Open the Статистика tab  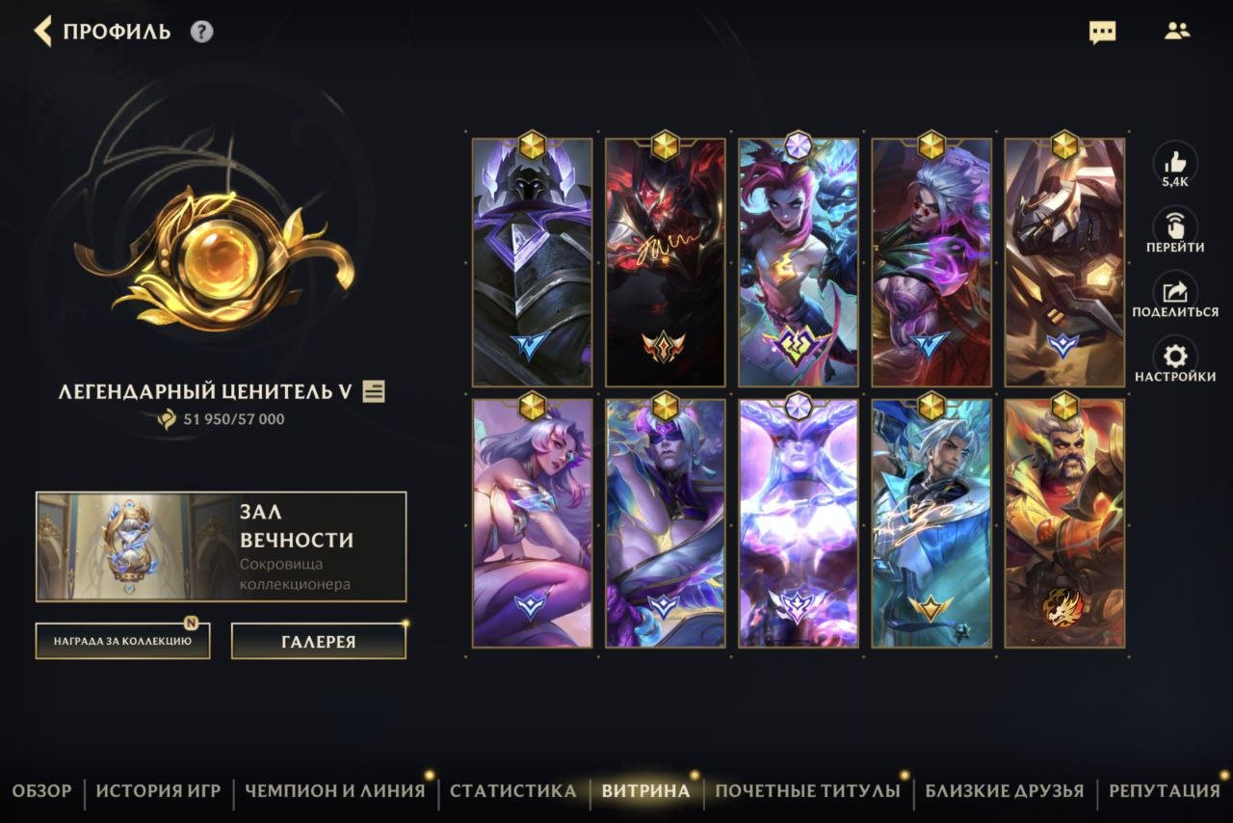point(512,791)
